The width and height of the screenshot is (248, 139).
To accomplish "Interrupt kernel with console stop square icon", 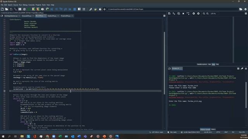I will (x=238, y=69).
